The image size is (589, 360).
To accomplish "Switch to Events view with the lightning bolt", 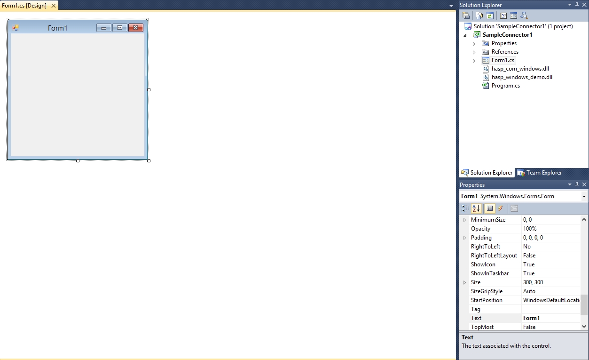I will tap(501, 208).
